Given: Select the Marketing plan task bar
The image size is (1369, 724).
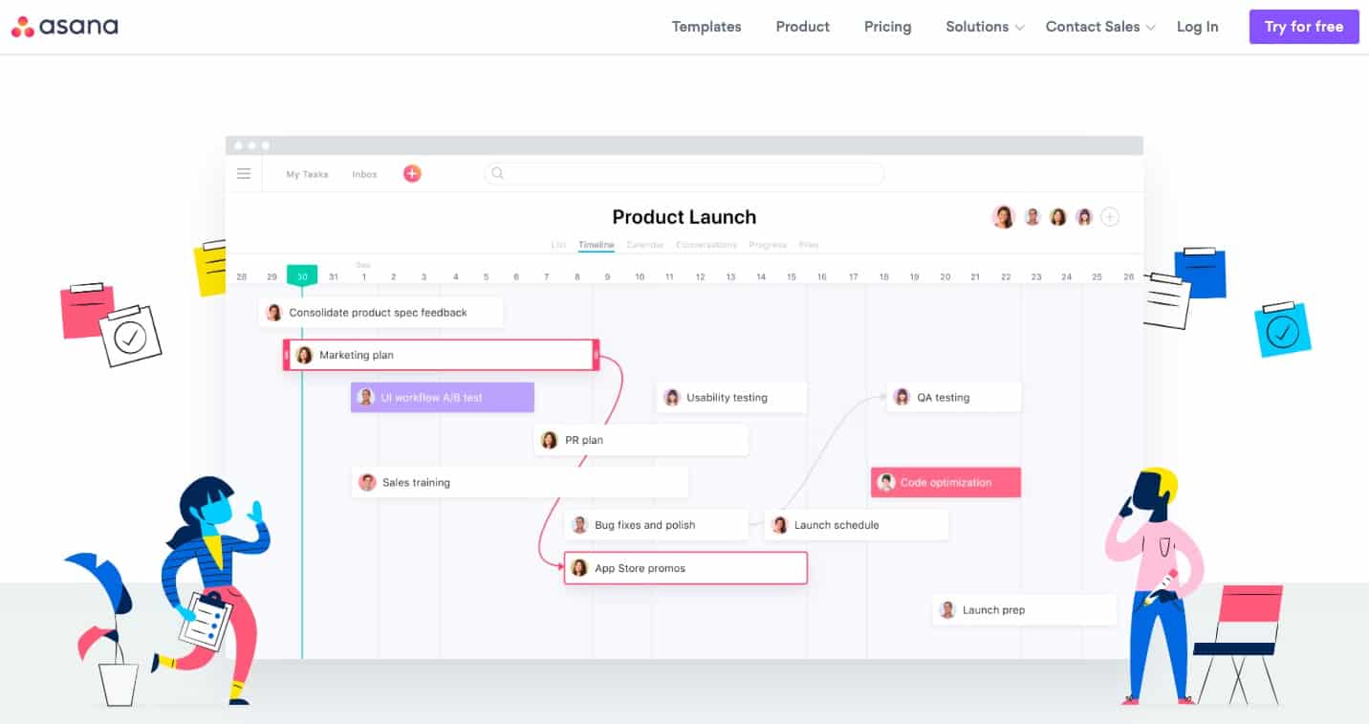Looking at the screenshot, I should (x=442, y=355).
